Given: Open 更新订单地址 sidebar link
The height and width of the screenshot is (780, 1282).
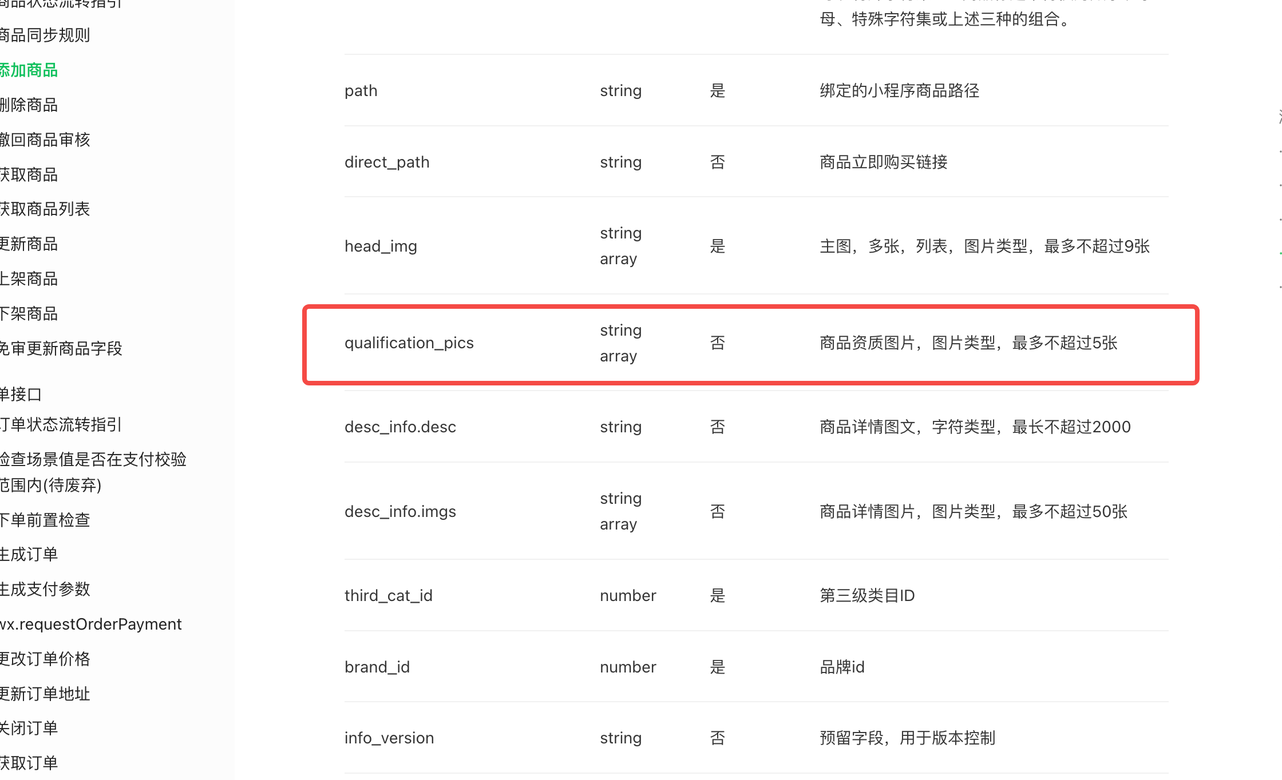Looking at the screenshot, I should pyautogui.click(x=45, y=694).
